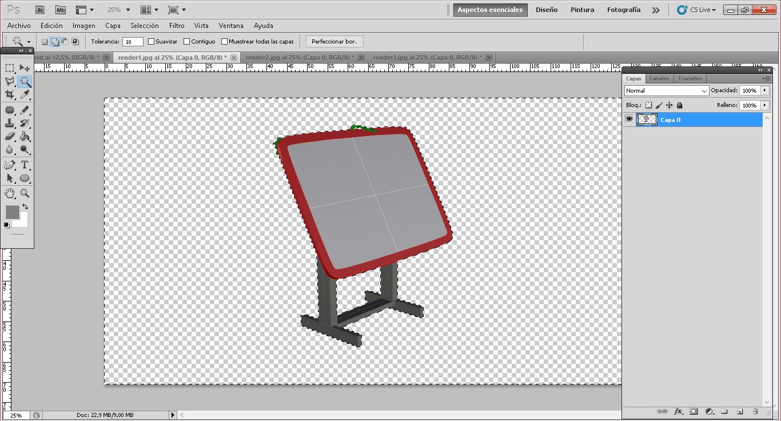781x421 pixels.
Task: Select the Path Selection tool
Action: (x=10, y=178)
